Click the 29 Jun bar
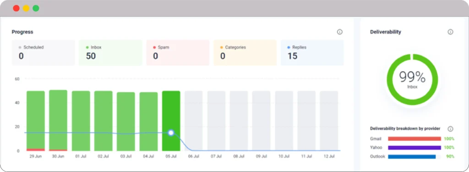 [36, 121]
